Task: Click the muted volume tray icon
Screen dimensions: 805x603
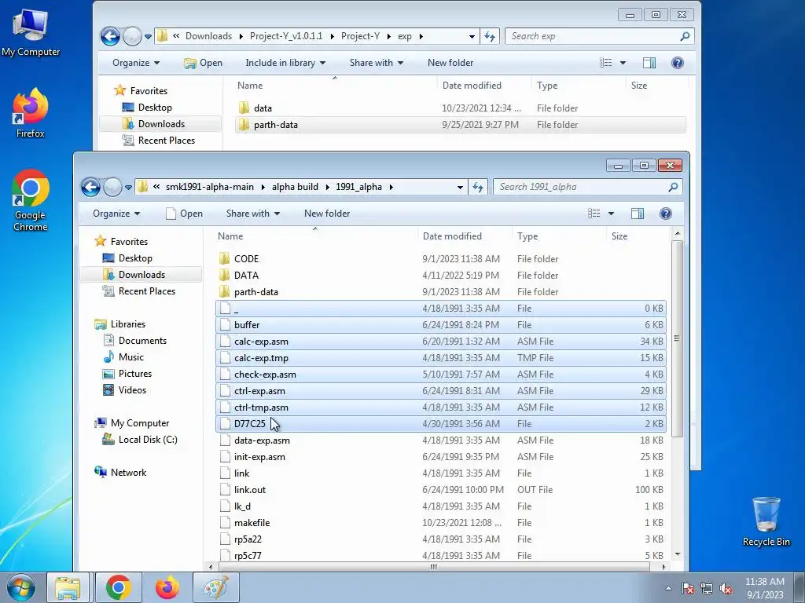Action: [x=726, y=589]
